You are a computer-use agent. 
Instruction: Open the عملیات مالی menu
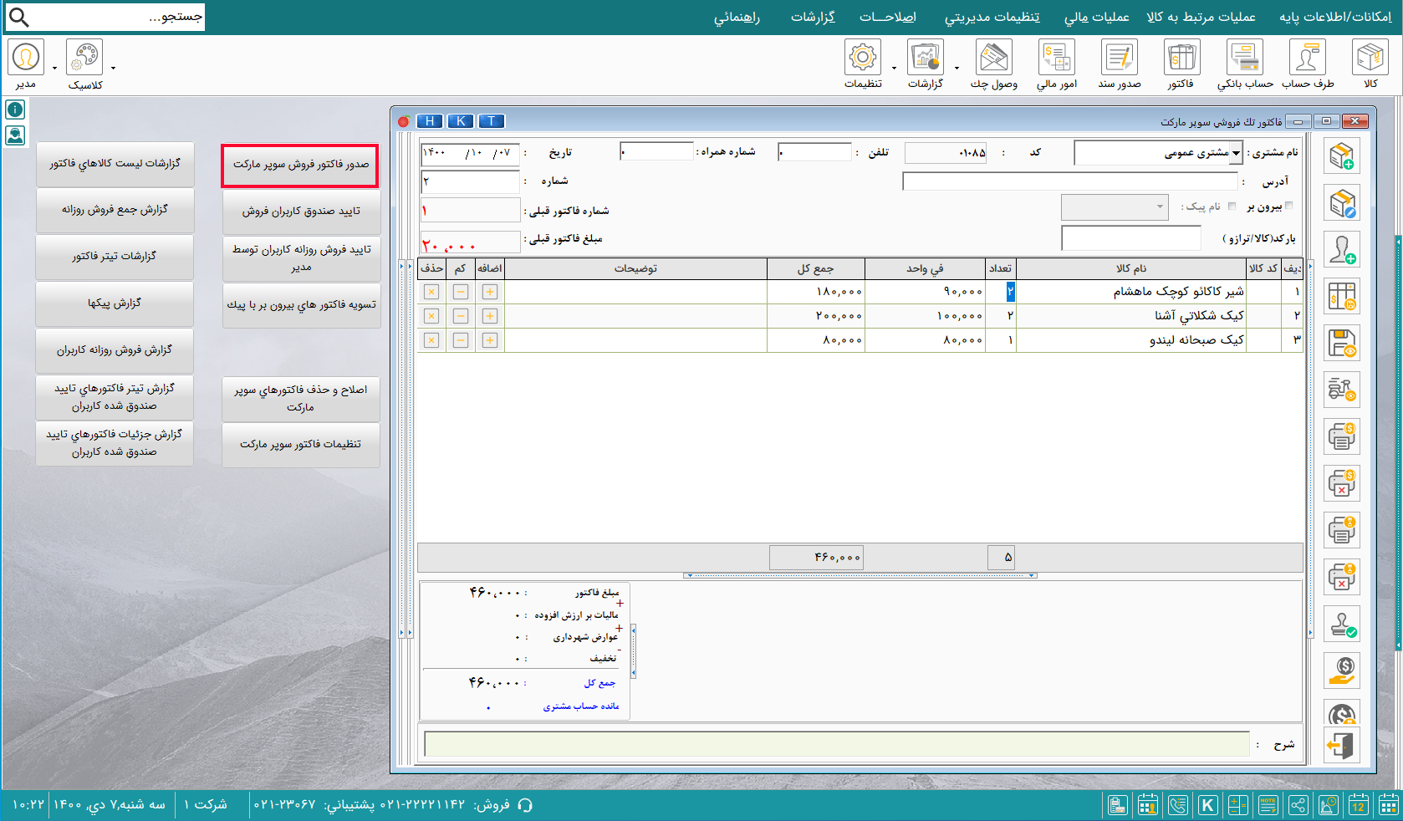1096,17
